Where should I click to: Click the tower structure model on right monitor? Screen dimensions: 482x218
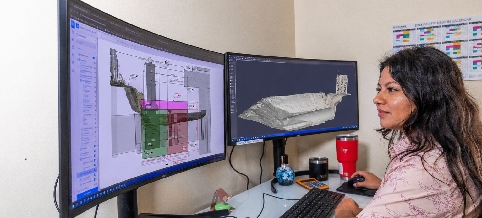(x=342, y=83)
